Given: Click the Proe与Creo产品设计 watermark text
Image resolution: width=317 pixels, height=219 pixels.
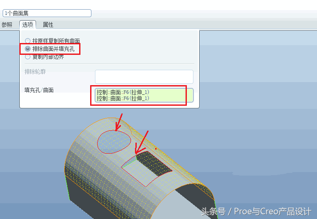Looking at the screenshot, I should (272, 212).
